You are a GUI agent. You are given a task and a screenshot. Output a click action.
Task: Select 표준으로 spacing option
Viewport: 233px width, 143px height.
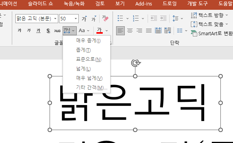click(x=87, y=59)
